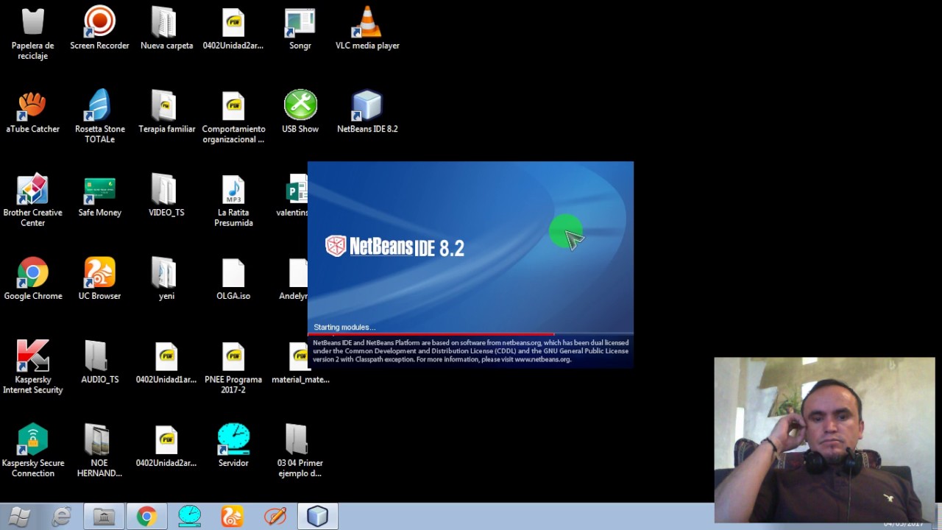Select the material_mate PDF file
Screen dimensions: 942x530
[x=300, y=362]
